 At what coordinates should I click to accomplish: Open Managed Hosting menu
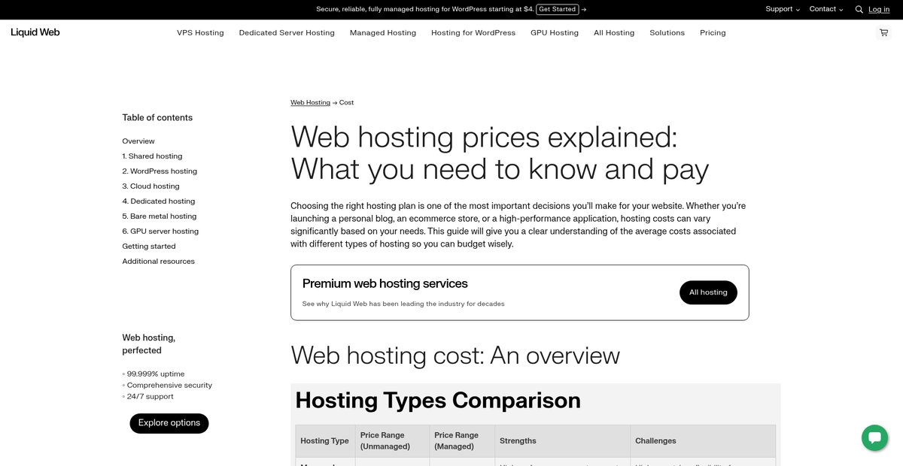click(383, 32)
